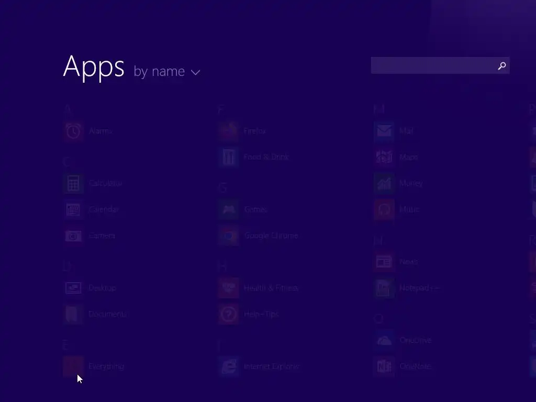Focus the apps search input field
The image size is (536, 402).
tap(440, 65)
